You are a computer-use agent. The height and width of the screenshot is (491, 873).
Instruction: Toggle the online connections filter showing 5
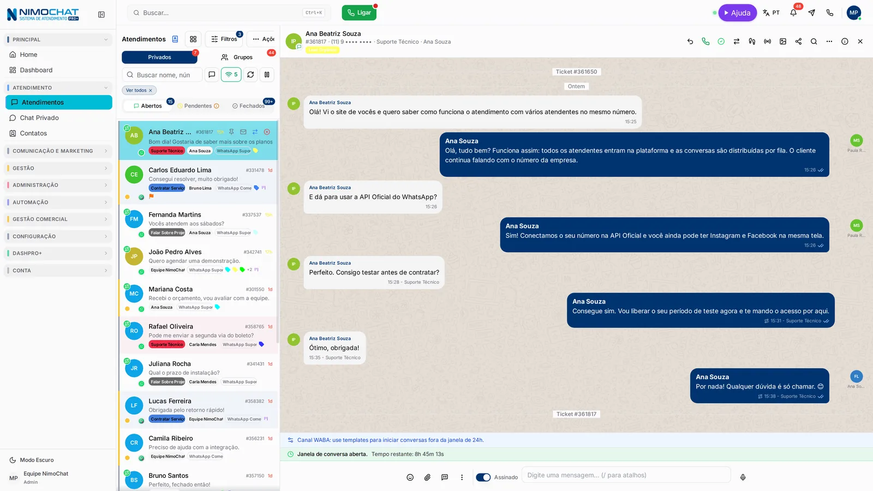tap(231, 75)
